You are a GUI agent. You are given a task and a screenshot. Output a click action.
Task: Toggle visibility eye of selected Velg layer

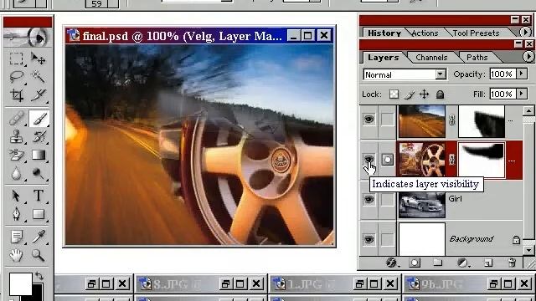tap(368, 159)
